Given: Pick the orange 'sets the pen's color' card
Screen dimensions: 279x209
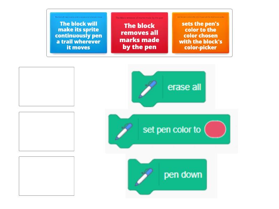Looking at the screenshot, I should pyautogui.click(x=201, y=33).
